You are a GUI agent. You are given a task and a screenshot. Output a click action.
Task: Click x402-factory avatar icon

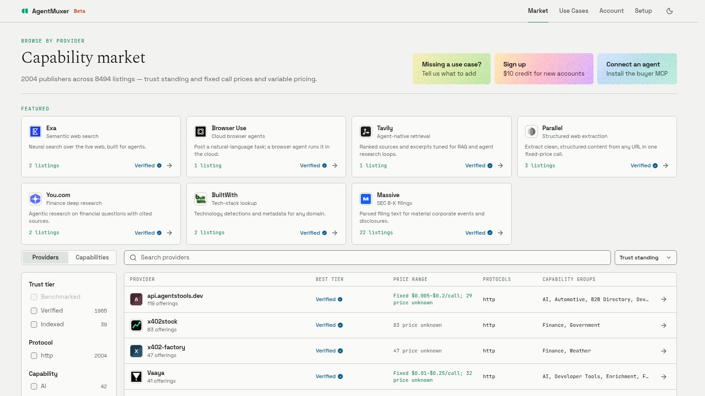pyautogui.click(x=136, y=351)
